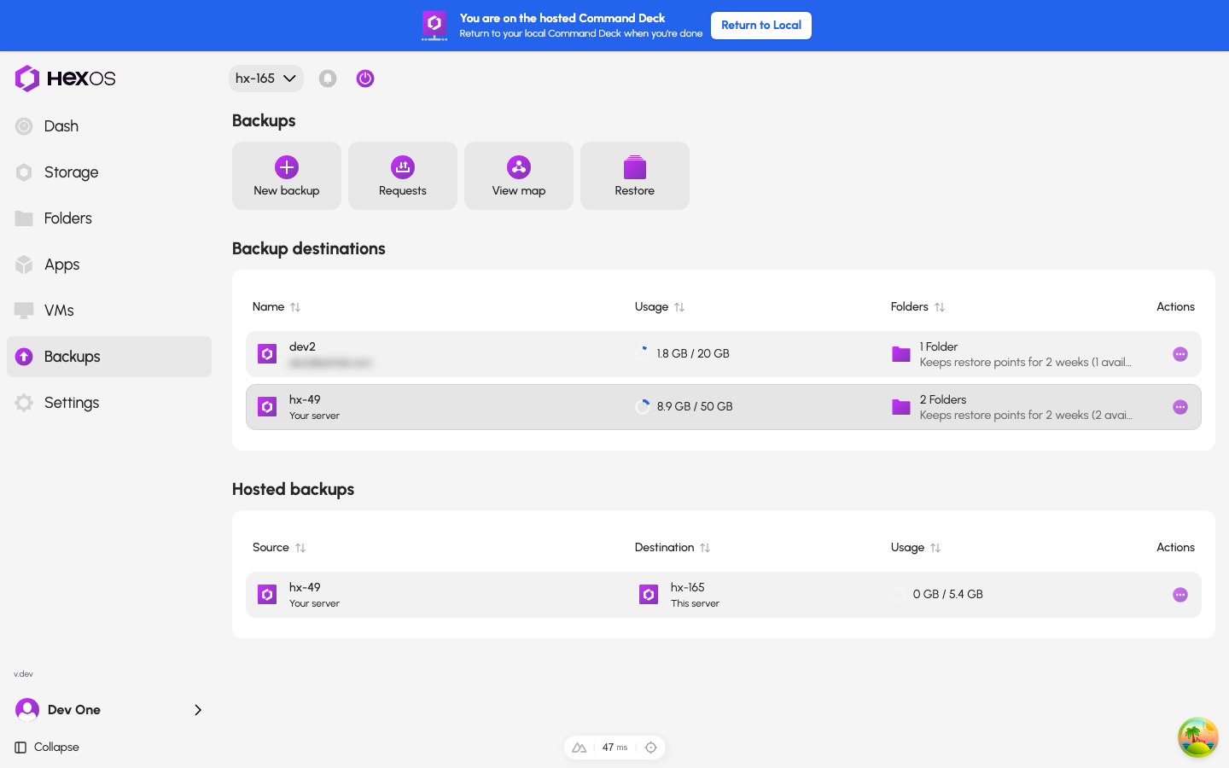The height and width of the screenshot is (768, 1229).
Task: Open the Dash page
Action: coord(109,126)
